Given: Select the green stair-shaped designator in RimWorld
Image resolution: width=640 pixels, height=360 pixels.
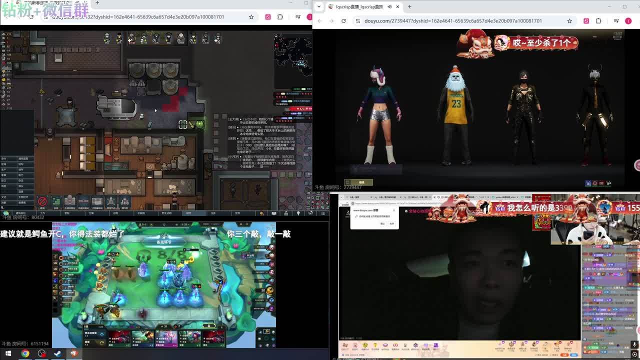Looking at the screenshot, I should (x=56, y=202).
